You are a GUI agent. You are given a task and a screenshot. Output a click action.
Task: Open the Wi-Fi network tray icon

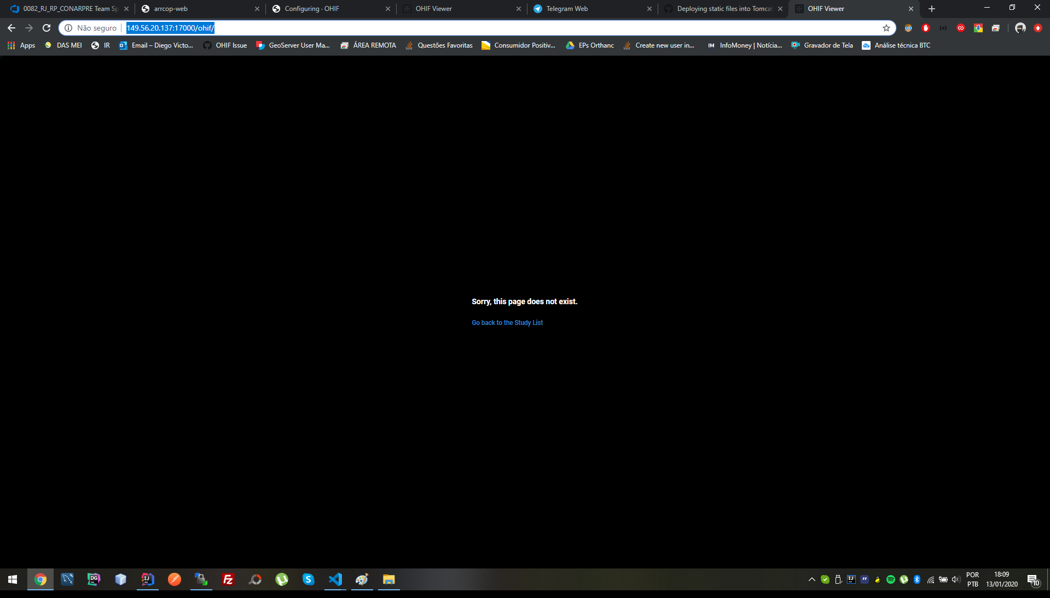(x=931, y=579)
